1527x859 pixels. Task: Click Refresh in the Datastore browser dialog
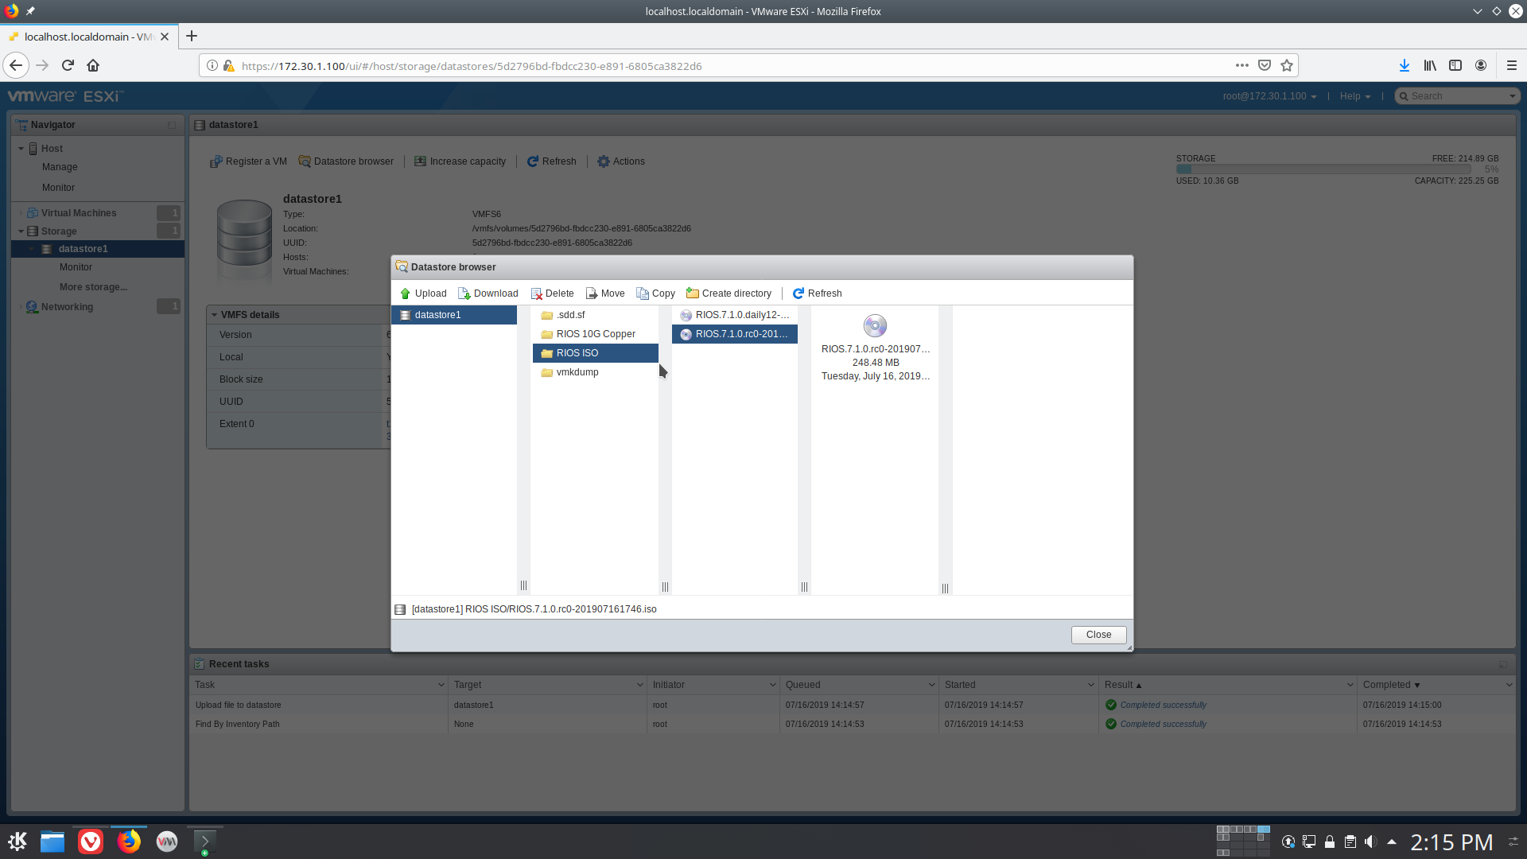tap(818, 293)
